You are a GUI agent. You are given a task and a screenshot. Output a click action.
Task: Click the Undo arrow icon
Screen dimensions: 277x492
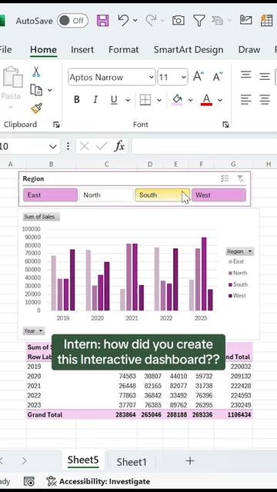[123, 21]
